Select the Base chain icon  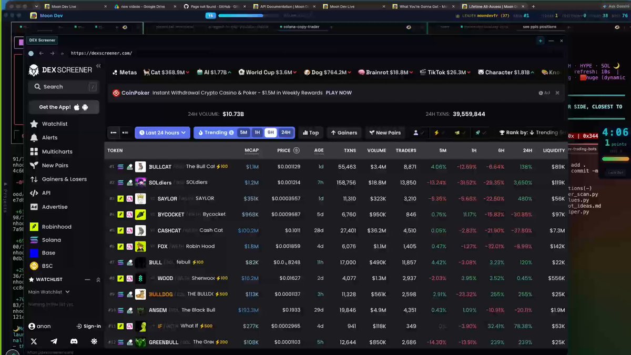[34, 253]
